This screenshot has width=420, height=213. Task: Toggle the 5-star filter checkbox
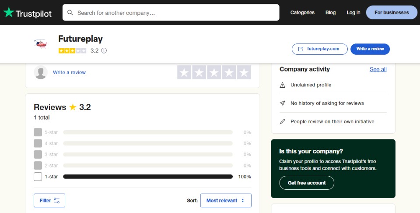click(x=38, y=132)
